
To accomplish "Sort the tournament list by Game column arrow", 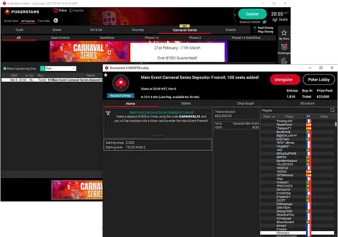I will [x=27, y=75].
